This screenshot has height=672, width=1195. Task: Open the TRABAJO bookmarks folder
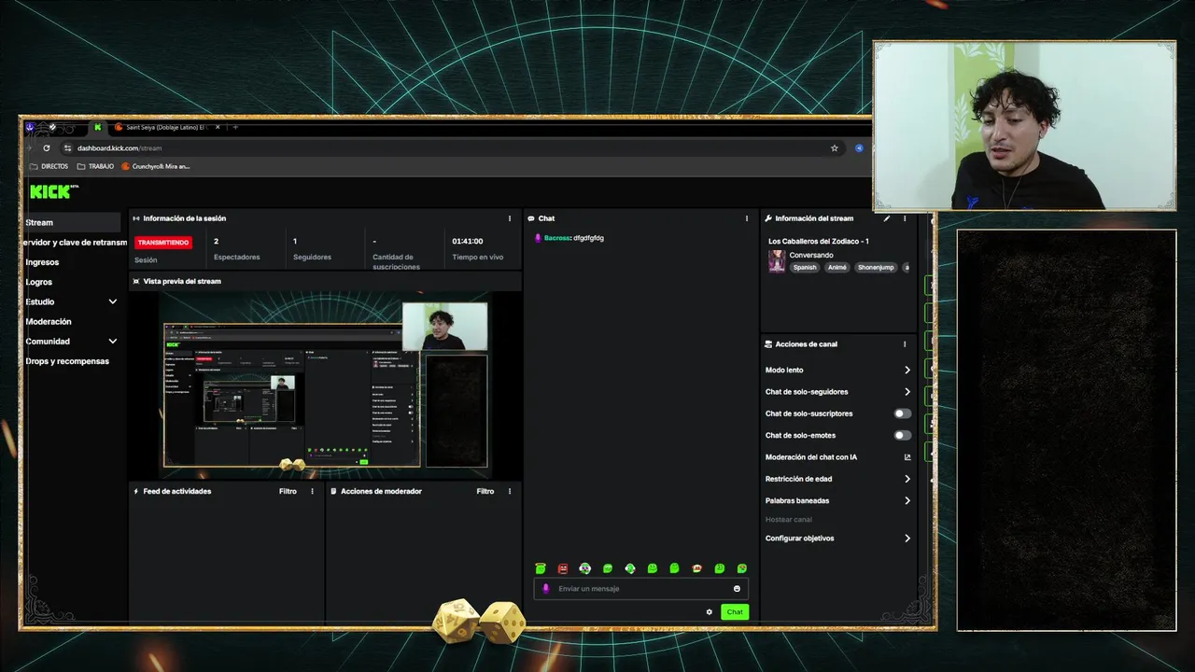(95, 166)
